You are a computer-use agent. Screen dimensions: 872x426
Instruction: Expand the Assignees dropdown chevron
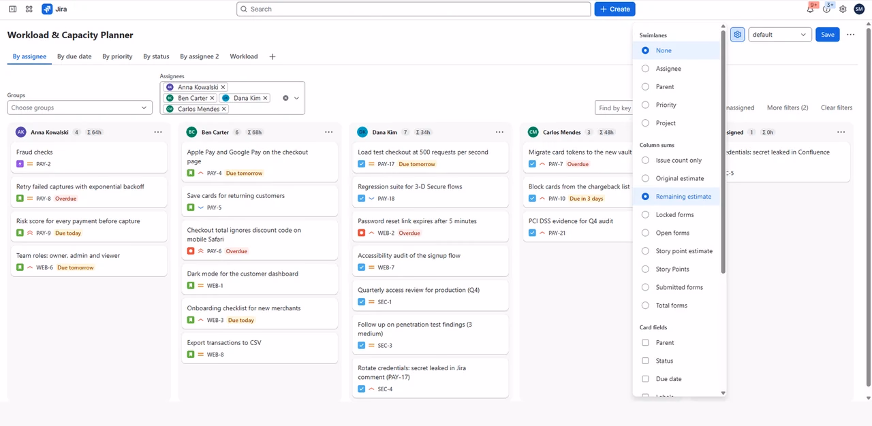[x=296, y=98]
